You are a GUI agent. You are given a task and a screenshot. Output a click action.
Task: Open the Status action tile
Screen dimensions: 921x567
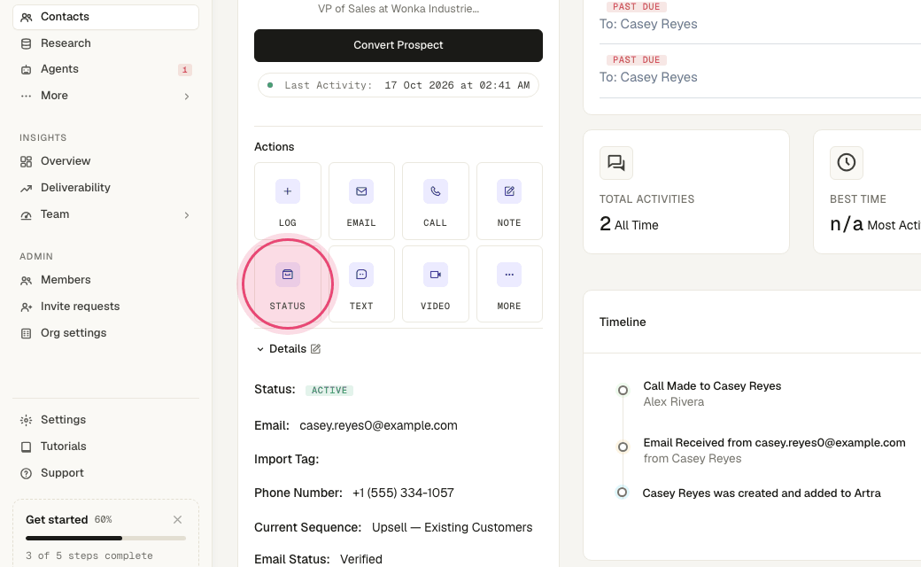point(287,283)
